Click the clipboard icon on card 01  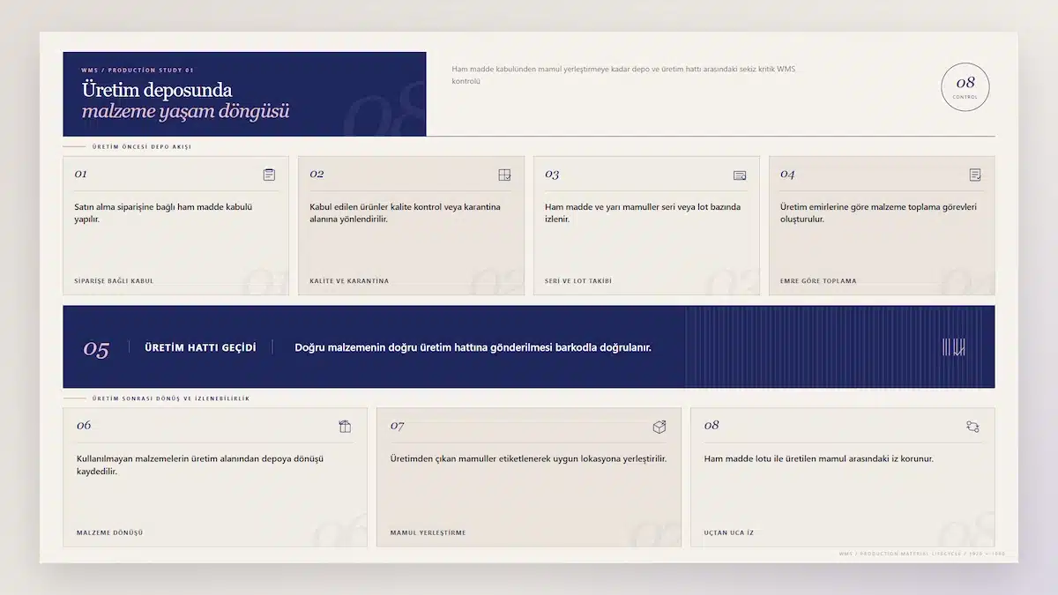pos(269,175)
